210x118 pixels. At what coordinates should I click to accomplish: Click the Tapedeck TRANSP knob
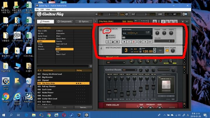pyautogui.click(x=157, y=33)
